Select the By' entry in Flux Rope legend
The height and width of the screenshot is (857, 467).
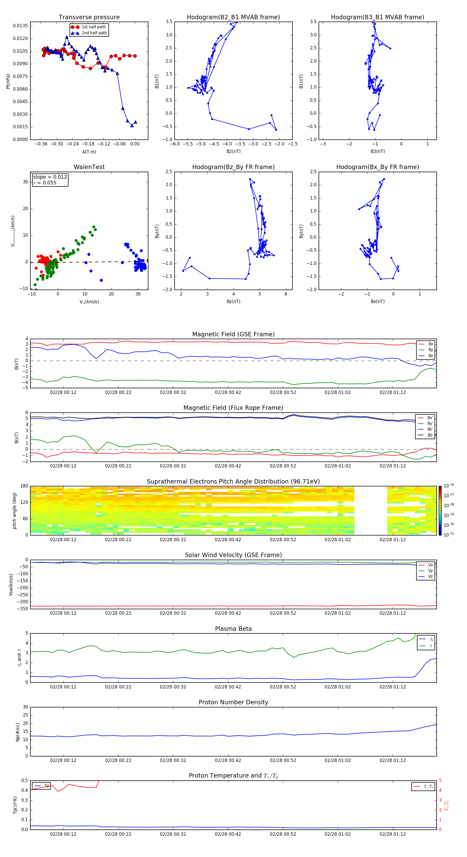tap(425, 424)
